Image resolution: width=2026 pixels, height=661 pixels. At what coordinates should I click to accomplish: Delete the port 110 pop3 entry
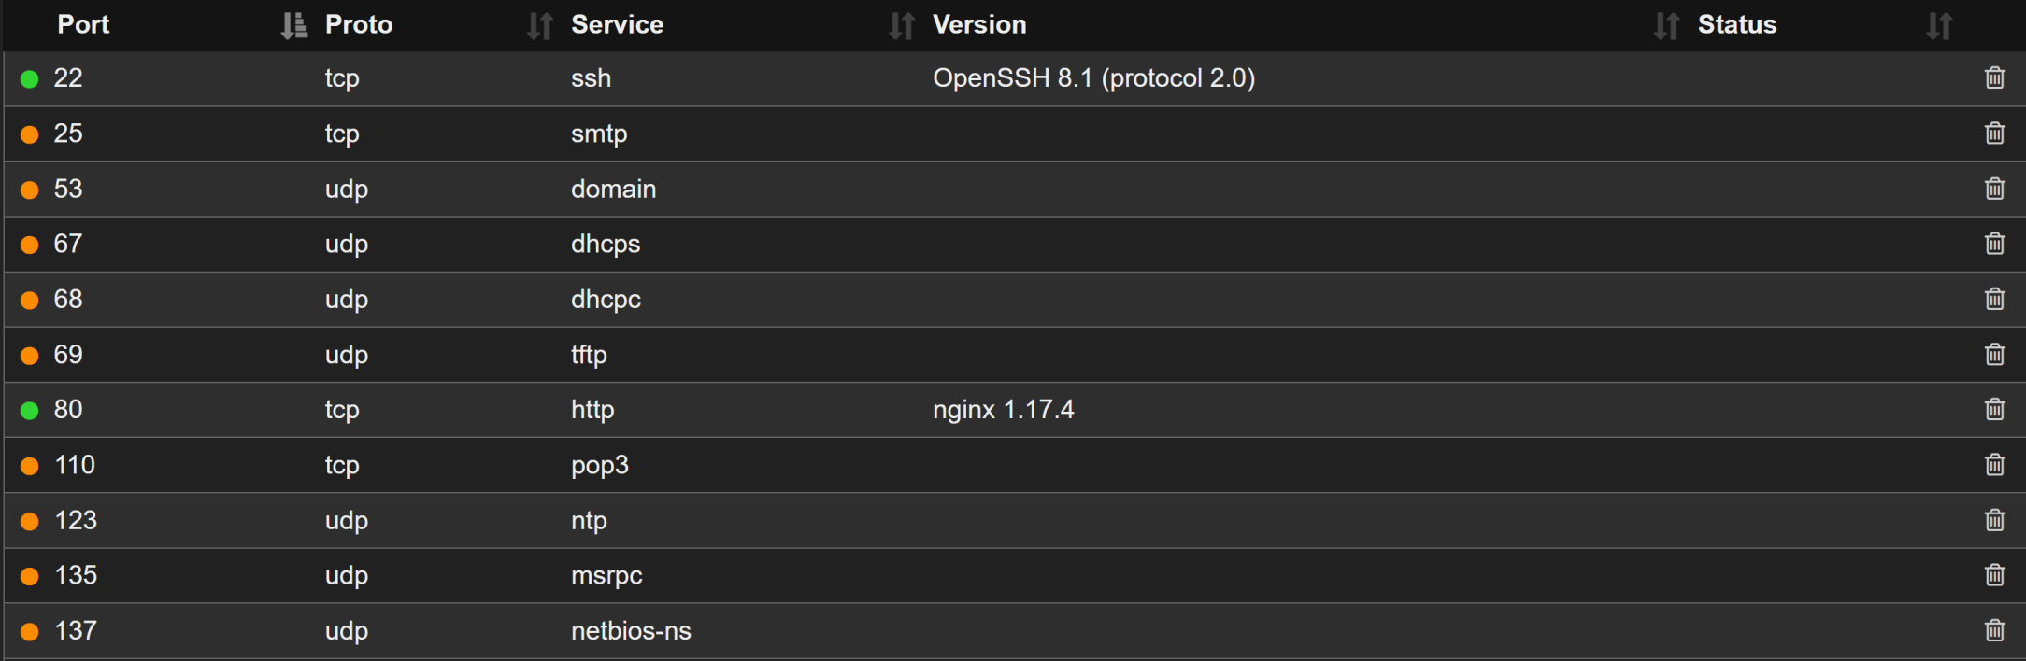pyautogui.click(x=1994, y=465)
